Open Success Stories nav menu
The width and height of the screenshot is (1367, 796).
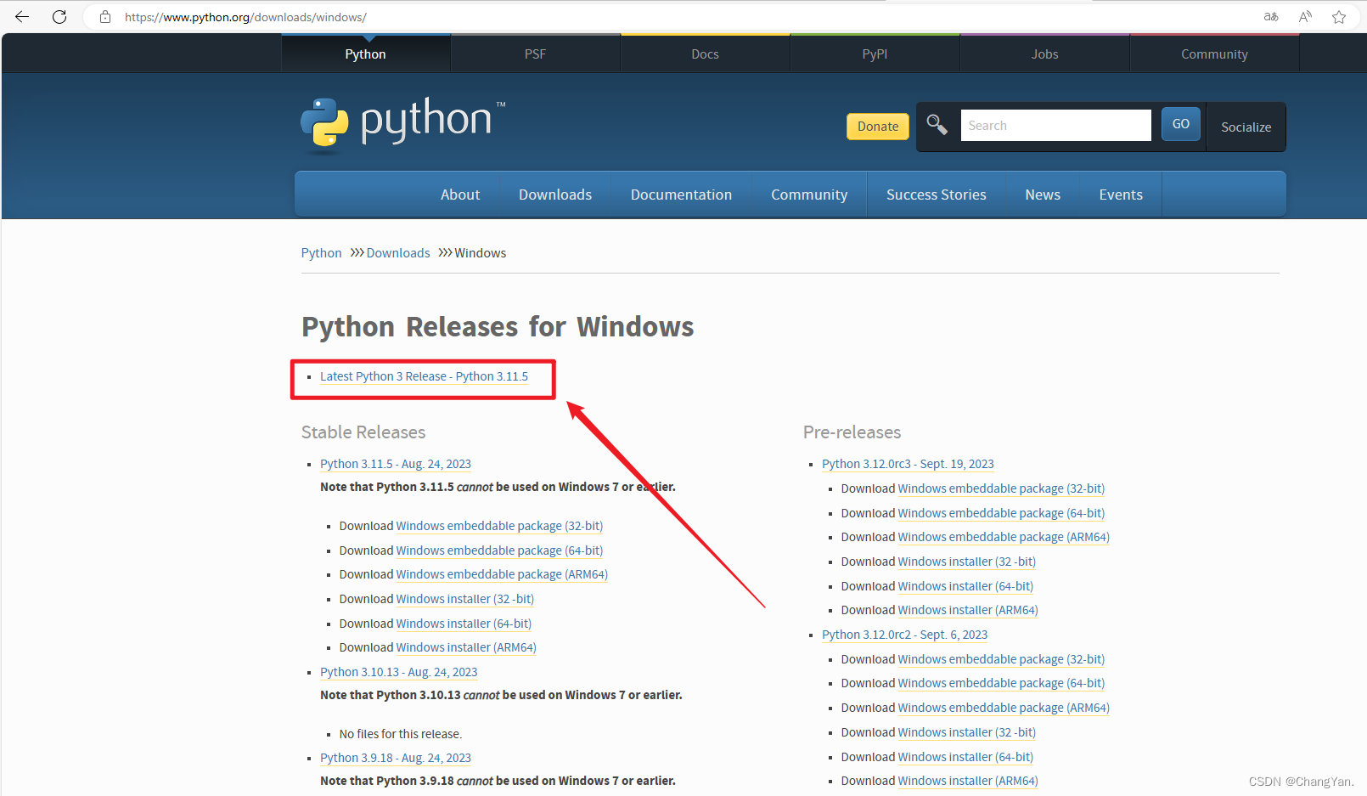[937, 195]
